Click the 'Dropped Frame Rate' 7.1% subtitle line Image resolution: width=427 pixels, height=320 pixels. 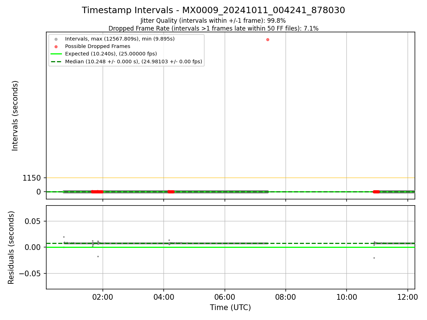click(x=213, y=28)
